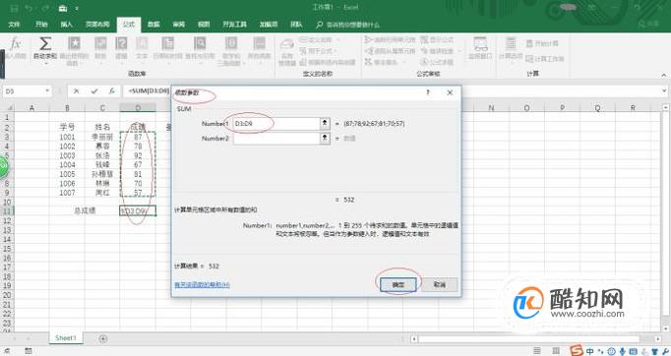Screen dimensions: 671x356
Task: Close the Function Arguments dialog
Action: pyautogui.click(x=450, y=92)
